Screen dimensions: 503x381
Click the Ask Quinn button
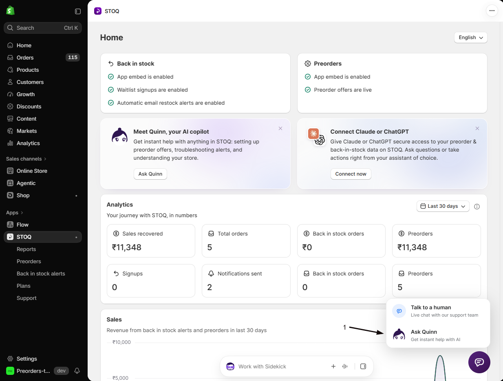point(150,174)
